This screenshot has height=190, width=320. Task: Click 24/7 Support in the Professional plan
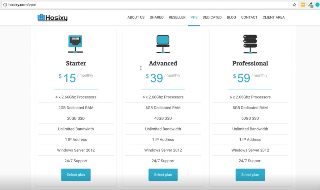(x=250, y=161)
